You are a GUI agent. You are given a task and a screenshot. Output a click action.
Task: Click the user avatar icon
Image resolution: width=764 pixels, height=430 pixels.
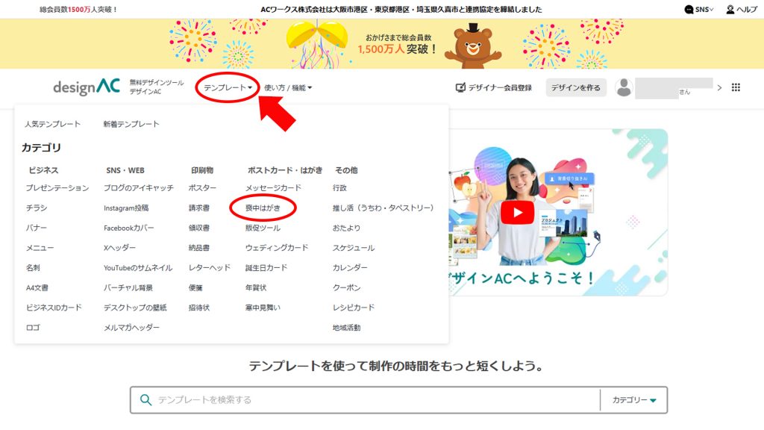click(624, 87)
